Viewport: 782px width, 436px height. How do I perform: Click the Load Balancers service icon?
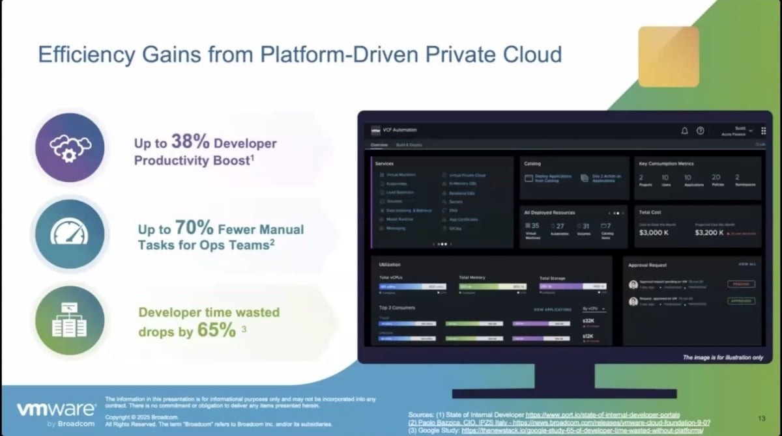(x=381, y=193)
